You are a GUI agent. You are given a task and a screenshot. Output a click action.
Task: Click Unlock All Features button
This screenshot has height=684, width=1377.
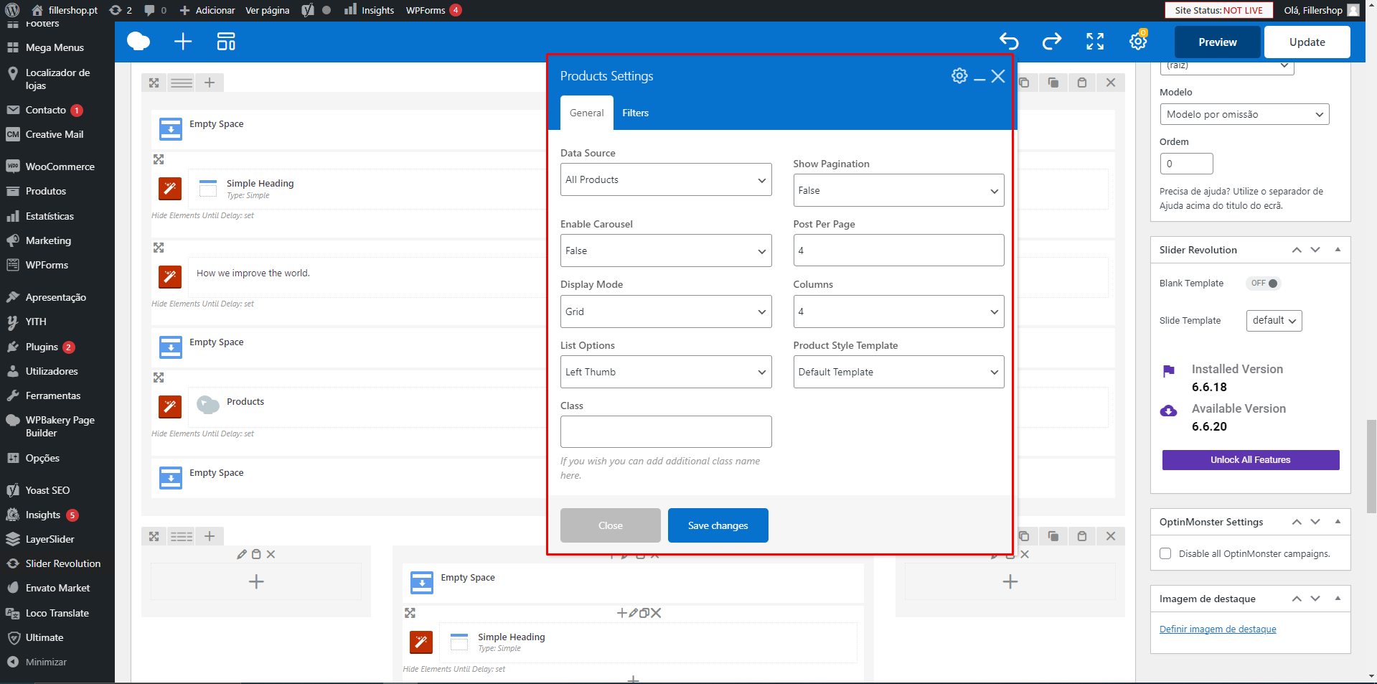pyautogui.click(x=1251, y=460)
